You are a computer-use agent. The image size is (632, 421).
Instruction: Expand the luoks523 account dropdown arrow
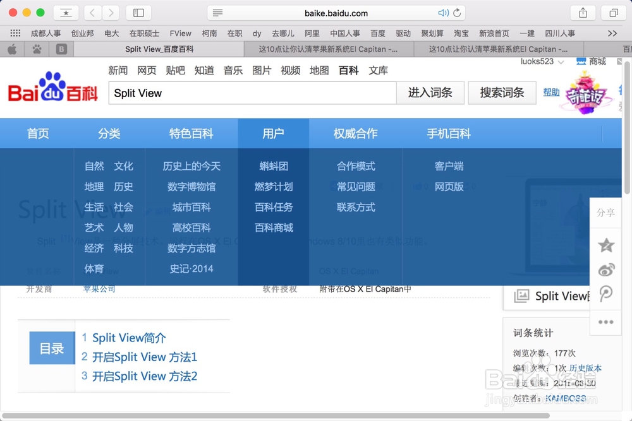pos(562,61)
